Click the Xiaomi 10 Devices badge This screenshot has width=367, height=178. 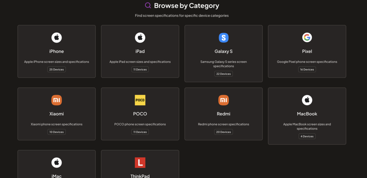tap(56, 132)
